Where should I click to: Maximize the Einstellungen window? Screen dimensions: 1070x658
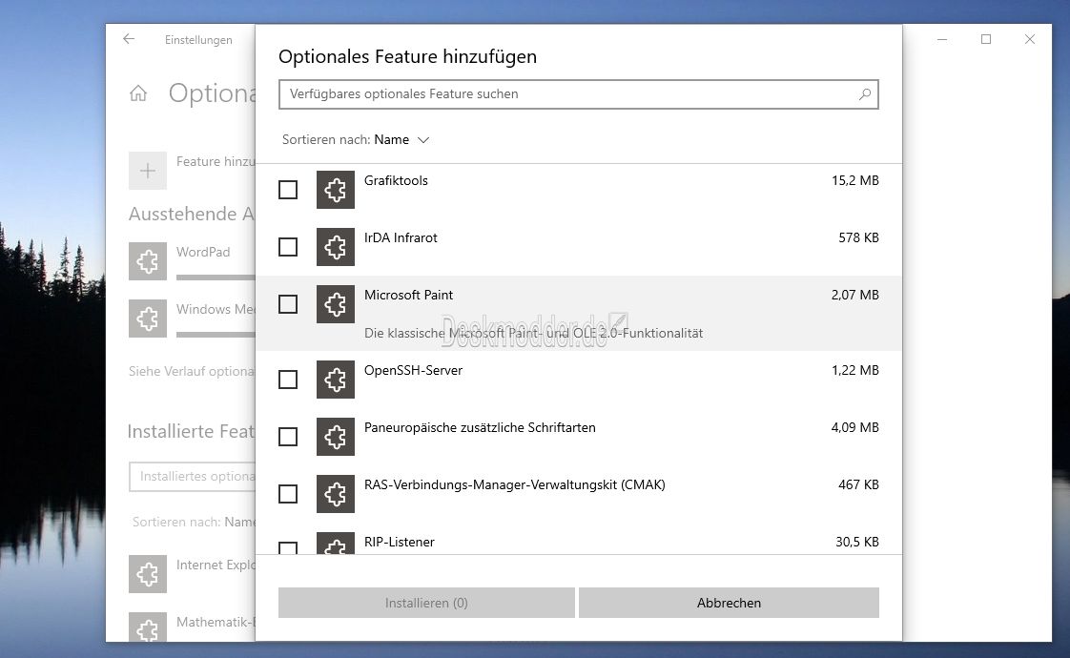(x=986, y=40)
